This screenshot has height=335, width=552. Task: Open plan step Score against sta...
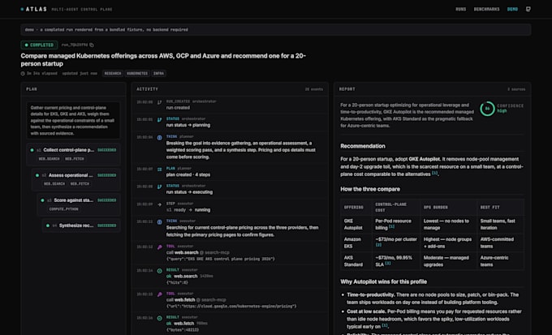click(x=79, y=204)
